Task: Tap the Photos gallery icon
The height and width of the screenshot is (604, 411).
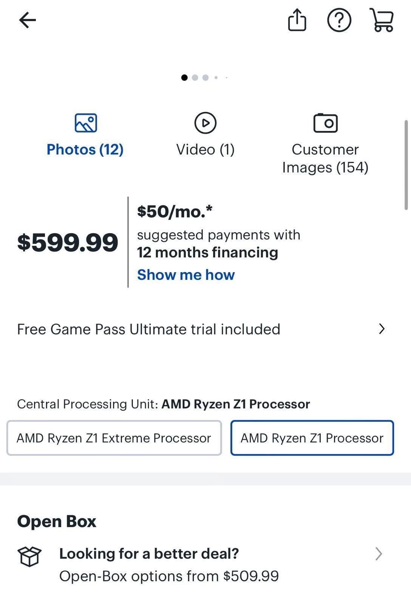Action: tap(86, 123)
